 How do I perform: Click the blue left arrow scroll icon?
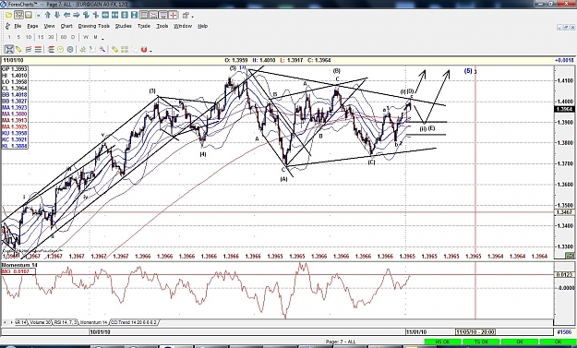pyautogui.click(x=66, y=15)
